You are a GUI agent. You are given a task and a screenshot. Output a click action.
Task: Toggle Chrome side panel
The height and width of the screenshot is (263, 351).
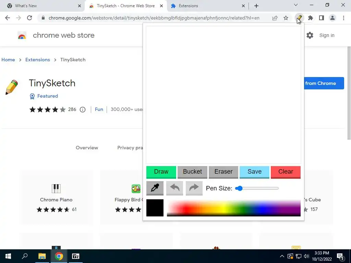coord(322,18)
